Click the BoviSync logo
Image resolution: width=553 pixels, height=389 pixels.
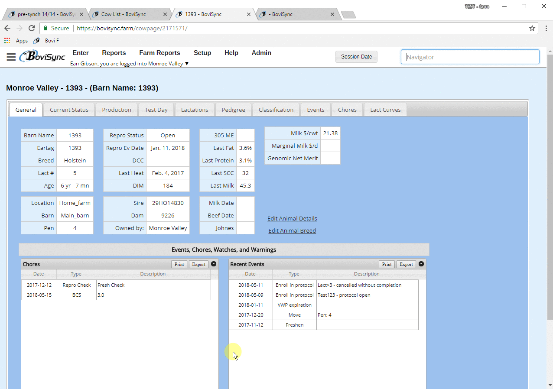click(42, 56)
